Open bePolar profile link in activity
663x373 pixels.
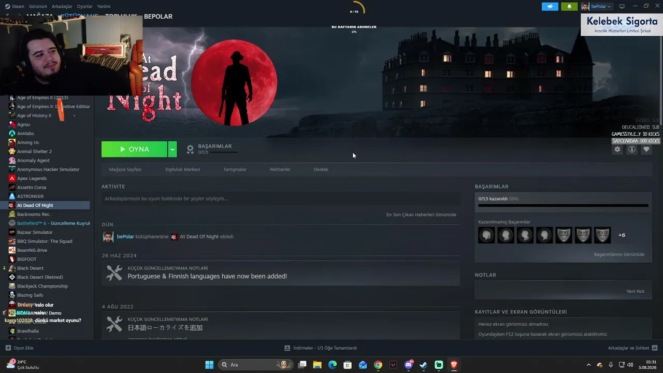pos(125,237)
